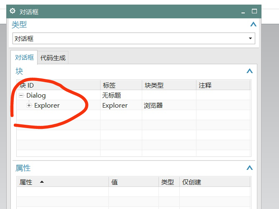Select the Explorer row in block tree

47,106
